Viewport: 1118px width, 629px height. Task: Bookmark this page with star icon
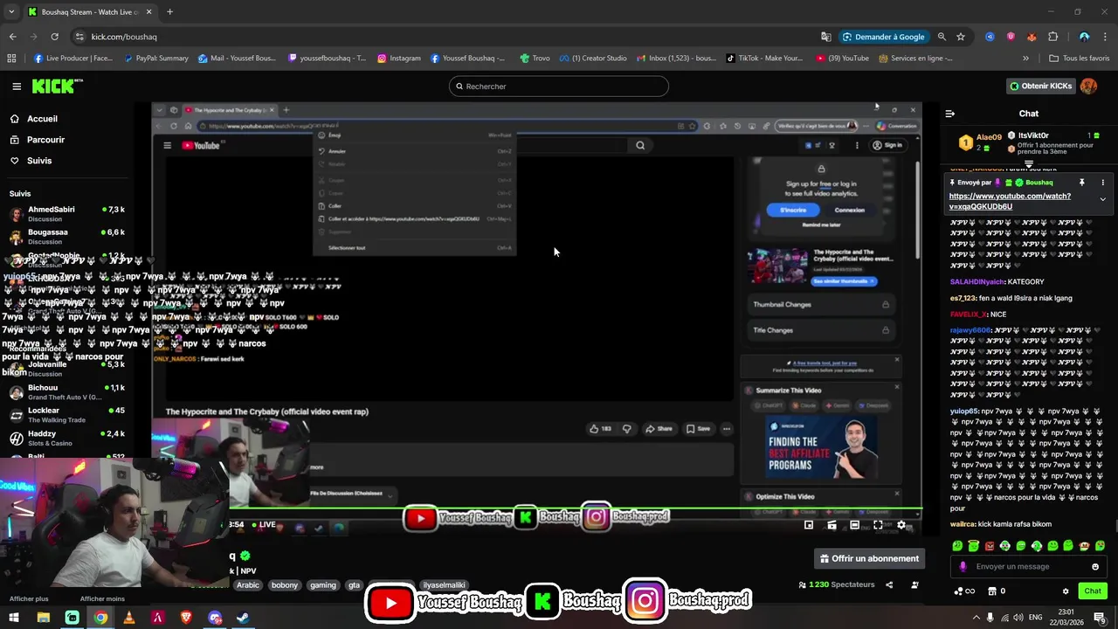coord(961,37)
